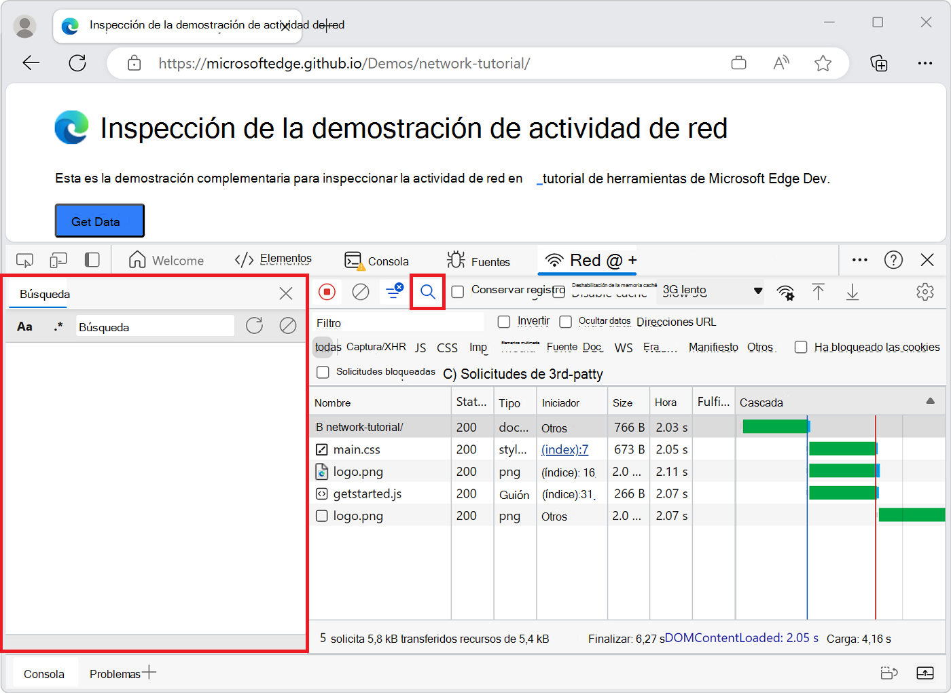Viewport: 951px width, 693px height.
Task: View site information lock icon
Action: click(x=134, y=63)
